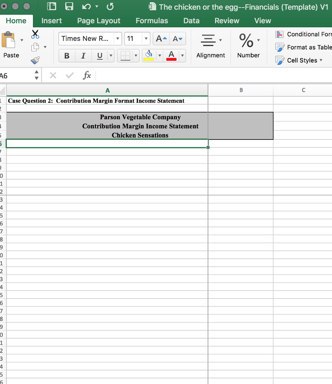Open the Review tab

(227, 21)
